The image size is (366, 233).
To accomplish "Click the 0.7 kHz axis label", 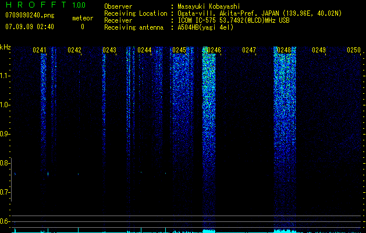I will click(x=4, y=192).
